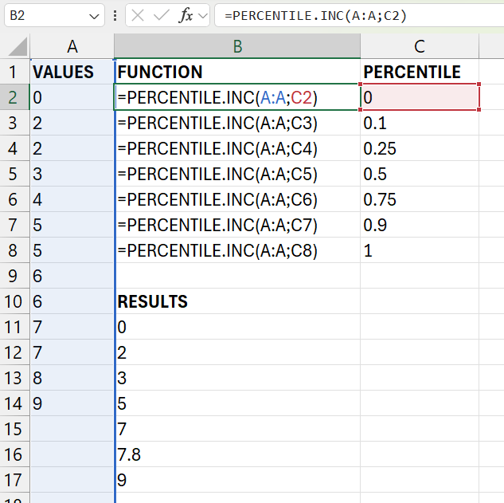
Task: Click result value 7 in row 15
Action: coord(237,429)
